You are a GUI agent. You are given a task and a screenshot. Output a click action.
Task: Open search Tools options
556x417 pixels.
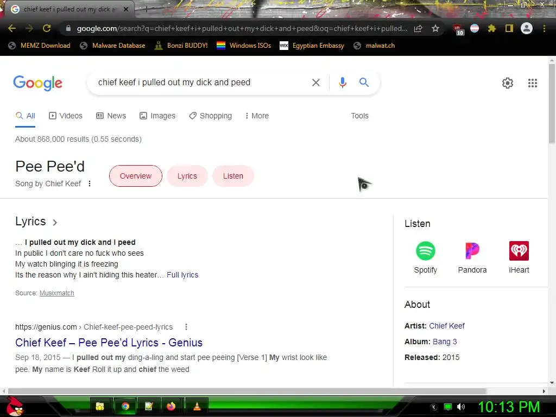click(359, 116)
